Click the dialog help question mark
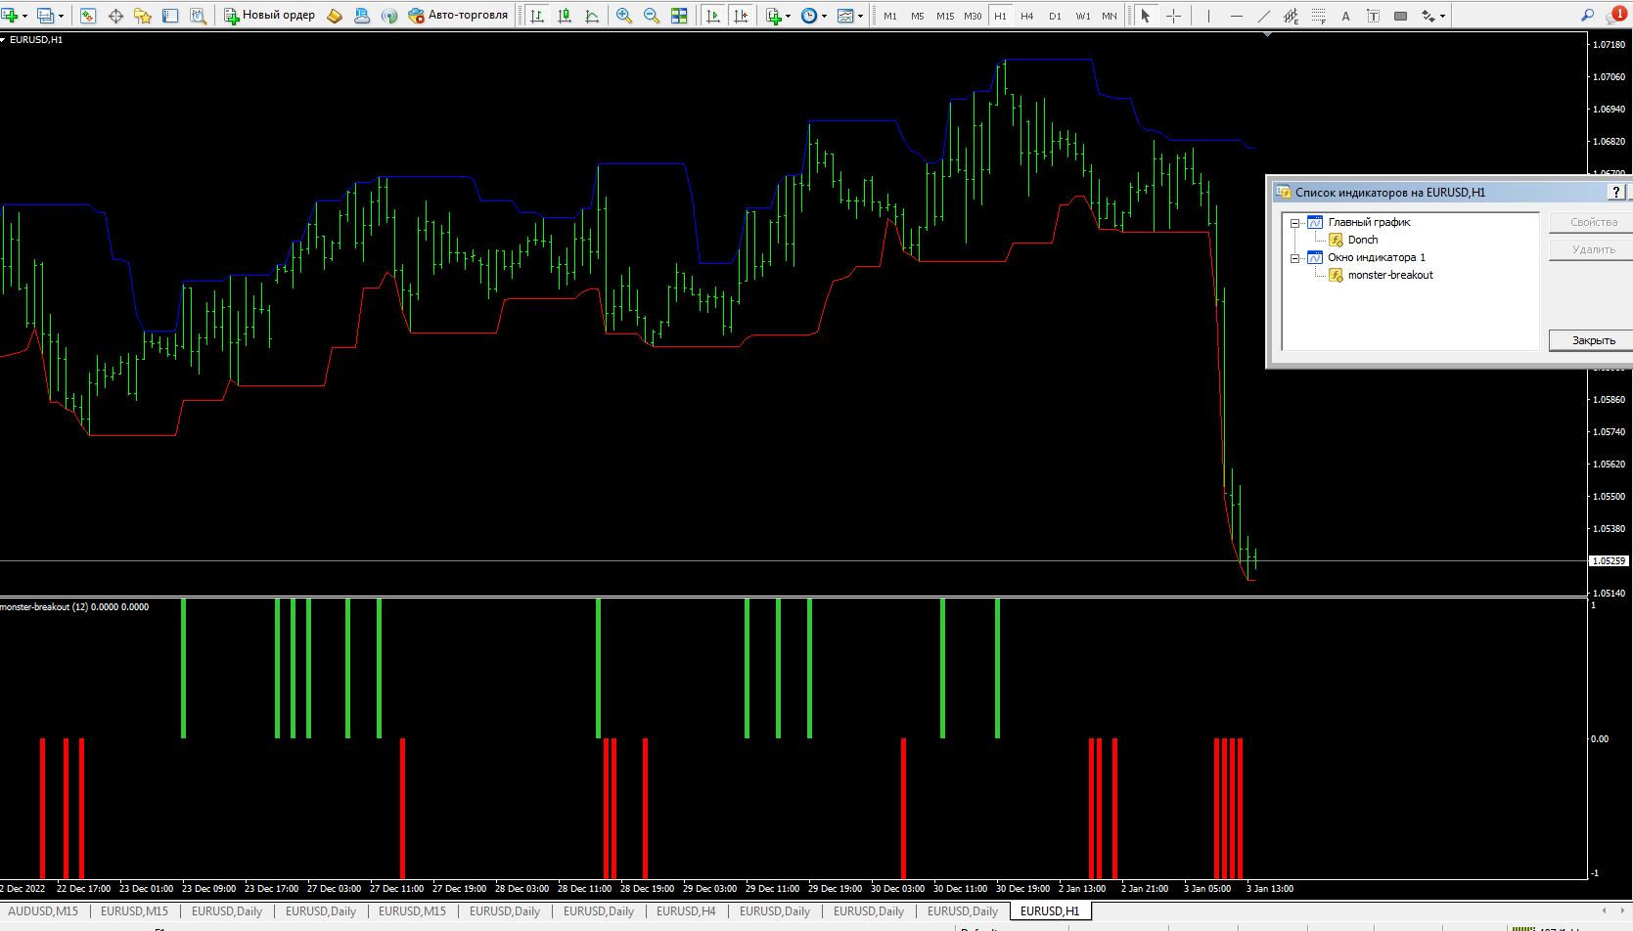Screen dimensions: 1633x931 [x=1616, y=193]
